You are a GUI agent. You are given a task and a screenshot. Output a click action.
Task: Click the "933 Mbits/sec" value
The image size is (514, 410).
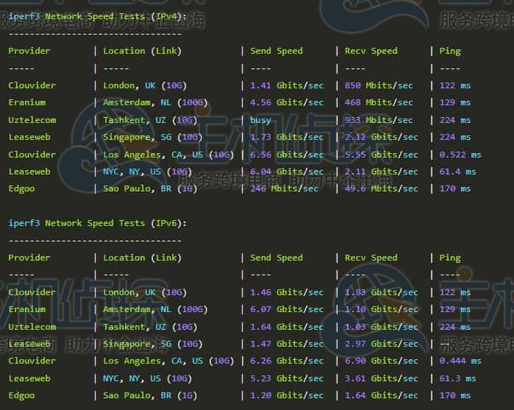[x=379, y=120]
